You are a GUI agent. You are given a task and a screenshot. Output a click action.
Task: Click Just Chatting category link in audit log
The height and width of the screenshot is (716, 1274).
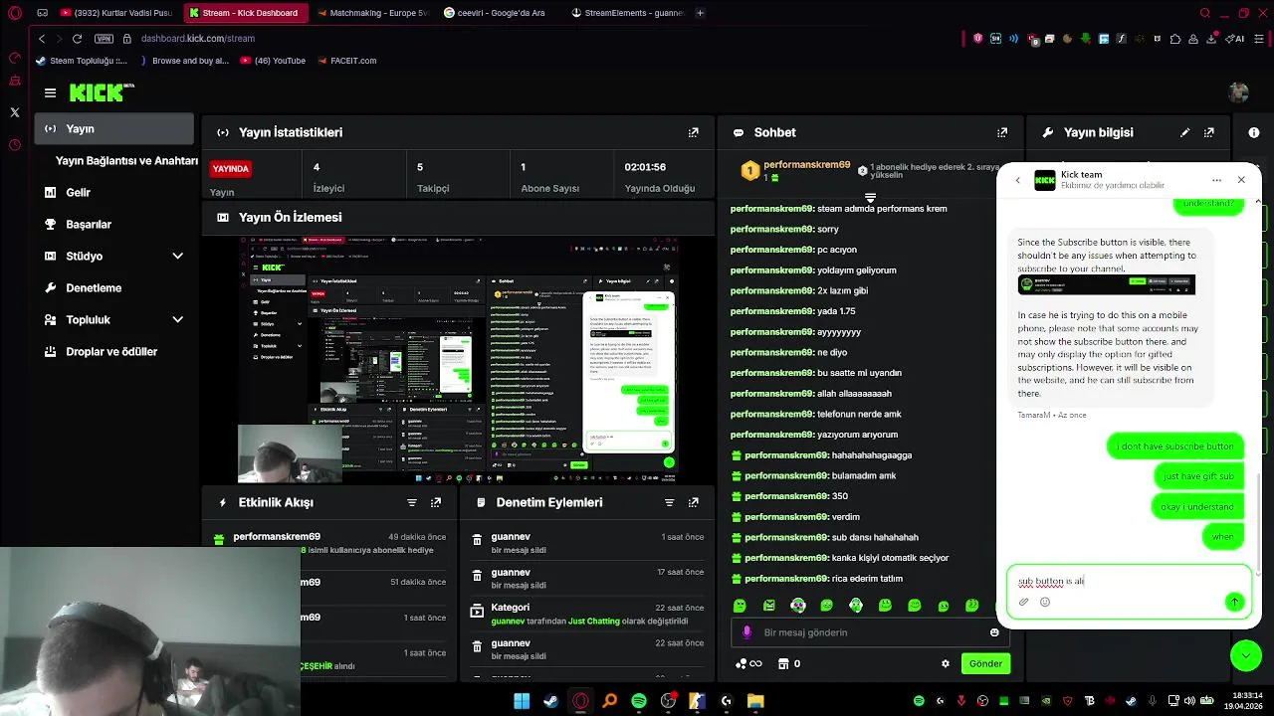click(x=593, y=621)
